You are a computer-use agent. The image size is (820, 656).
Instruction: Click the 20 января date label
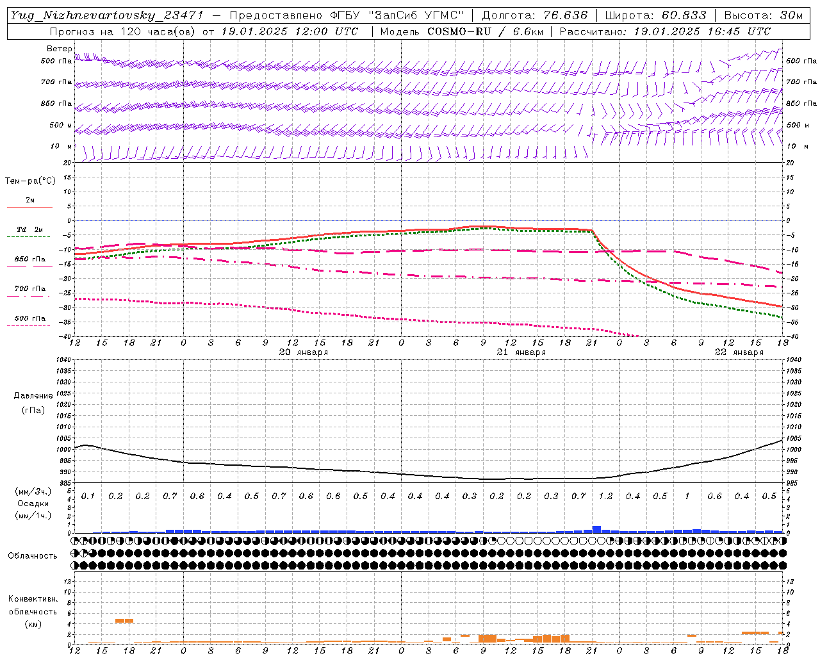[x=303, y=352]
